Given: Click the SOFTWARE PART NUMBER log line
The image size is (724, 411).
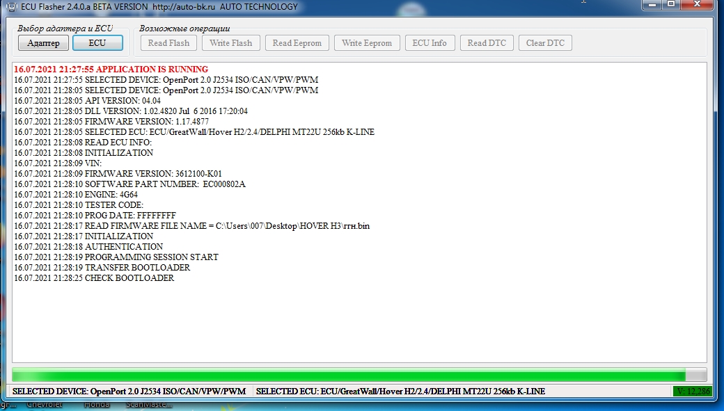Looking at the screenshot, I should 129,184.
